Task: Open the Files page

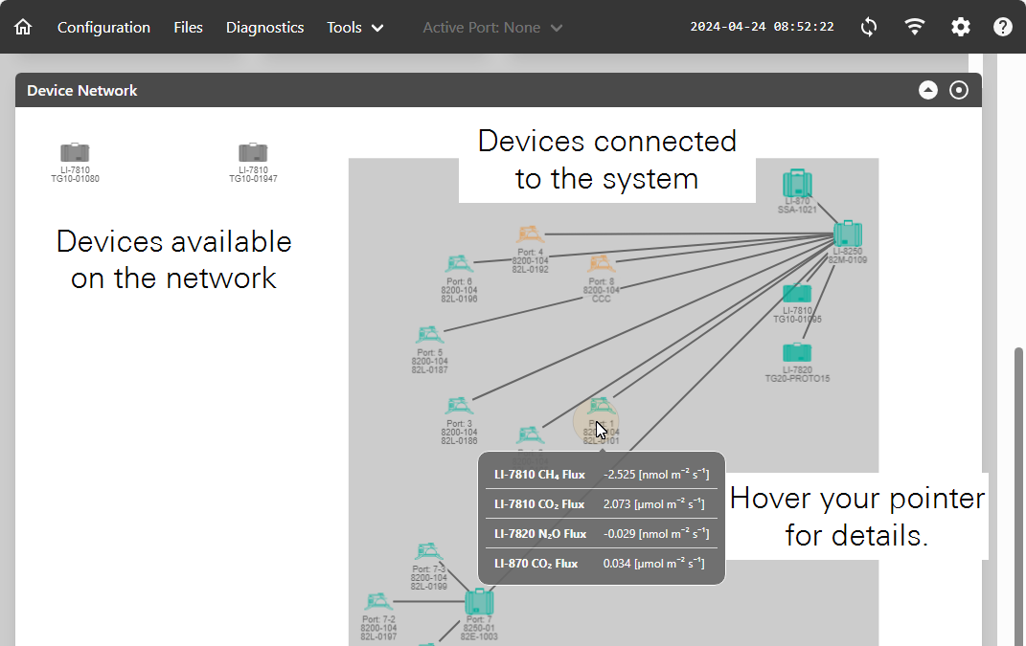Action: click(x=188, y=28)
